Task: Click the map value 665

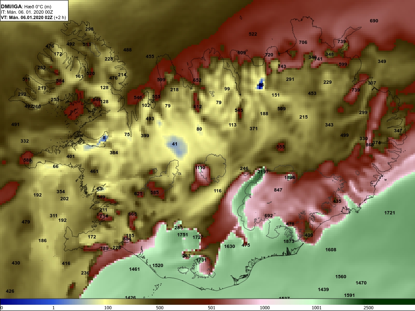Action: click(132, 214)
